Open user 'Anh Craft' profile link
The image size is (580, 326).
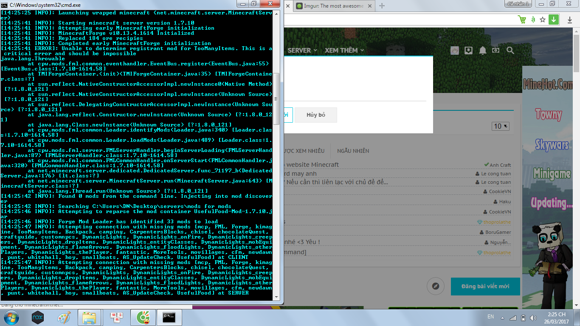click(500, 165)
